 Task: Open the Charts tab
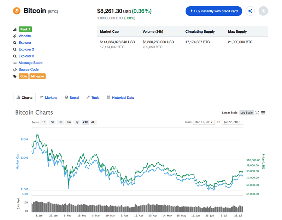click(x=24, y=98)
